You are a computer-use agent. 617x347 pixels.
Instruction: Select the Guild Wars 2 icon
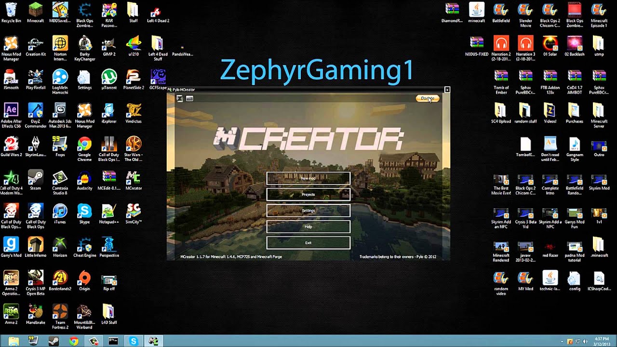11,147
